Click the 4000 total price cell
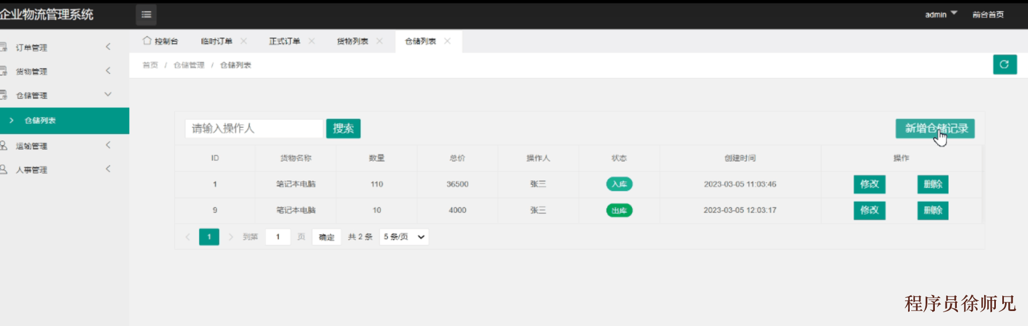1028x326 pixels. tap(457, 210)
